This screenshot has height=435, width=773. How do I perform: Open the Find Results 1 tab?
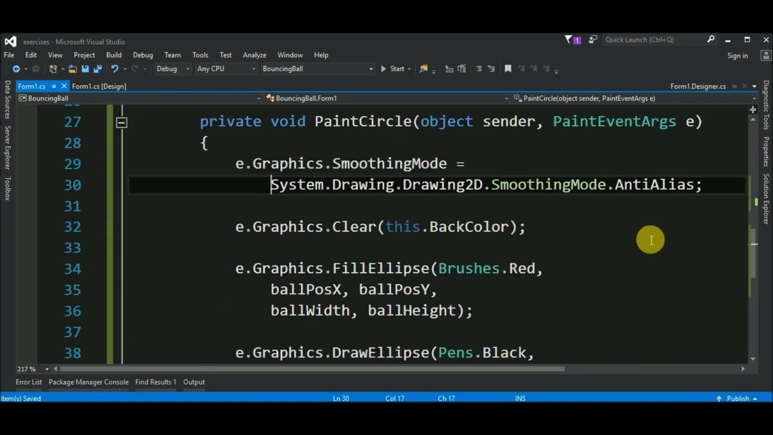tap(155, 382)
